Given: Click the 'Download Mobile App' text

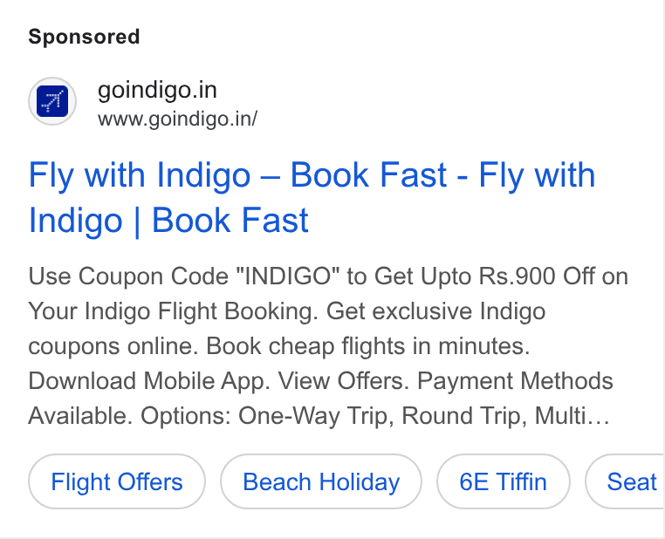Looking at the screenshot, I should click(x=149, y=381).
